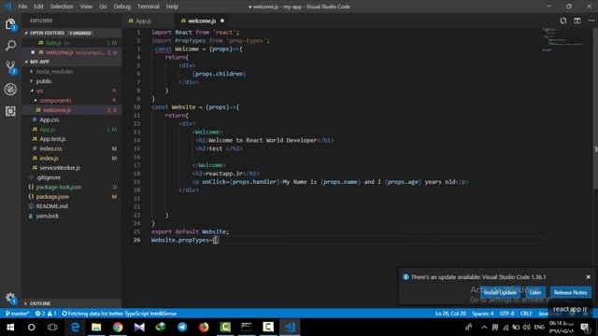Click the Later button
The image size is (598, 336).
point(535,292)
